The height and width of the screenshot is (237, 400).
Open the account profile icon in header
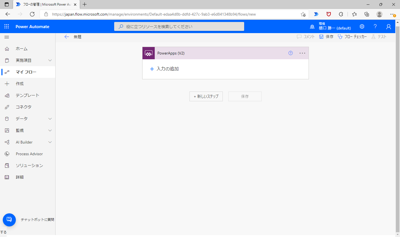pos(389,26)
